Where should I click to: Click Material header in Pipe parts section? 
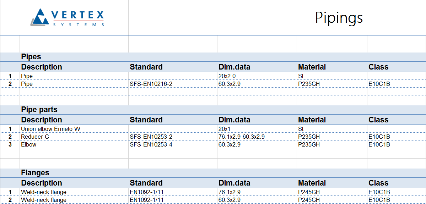[312, 120]
